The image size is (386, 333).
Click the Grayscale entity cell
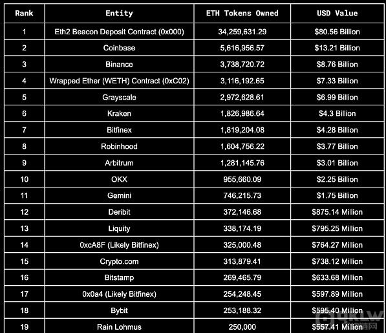point(119,97)
